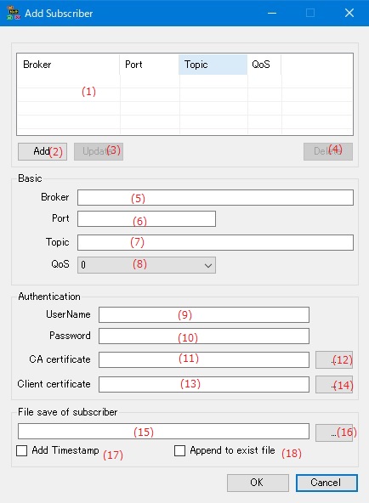This screenshot has height=503, width=369.
Task: Click the Cancel button
Action: pyautogui.click(x=326, y=483)
